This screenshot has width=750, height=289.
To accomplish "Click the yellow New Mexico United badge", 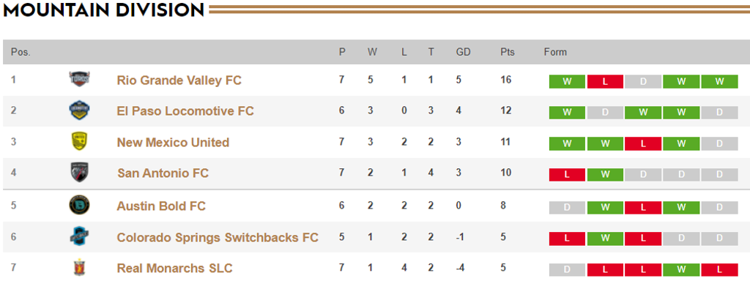I will pos(79,142).
